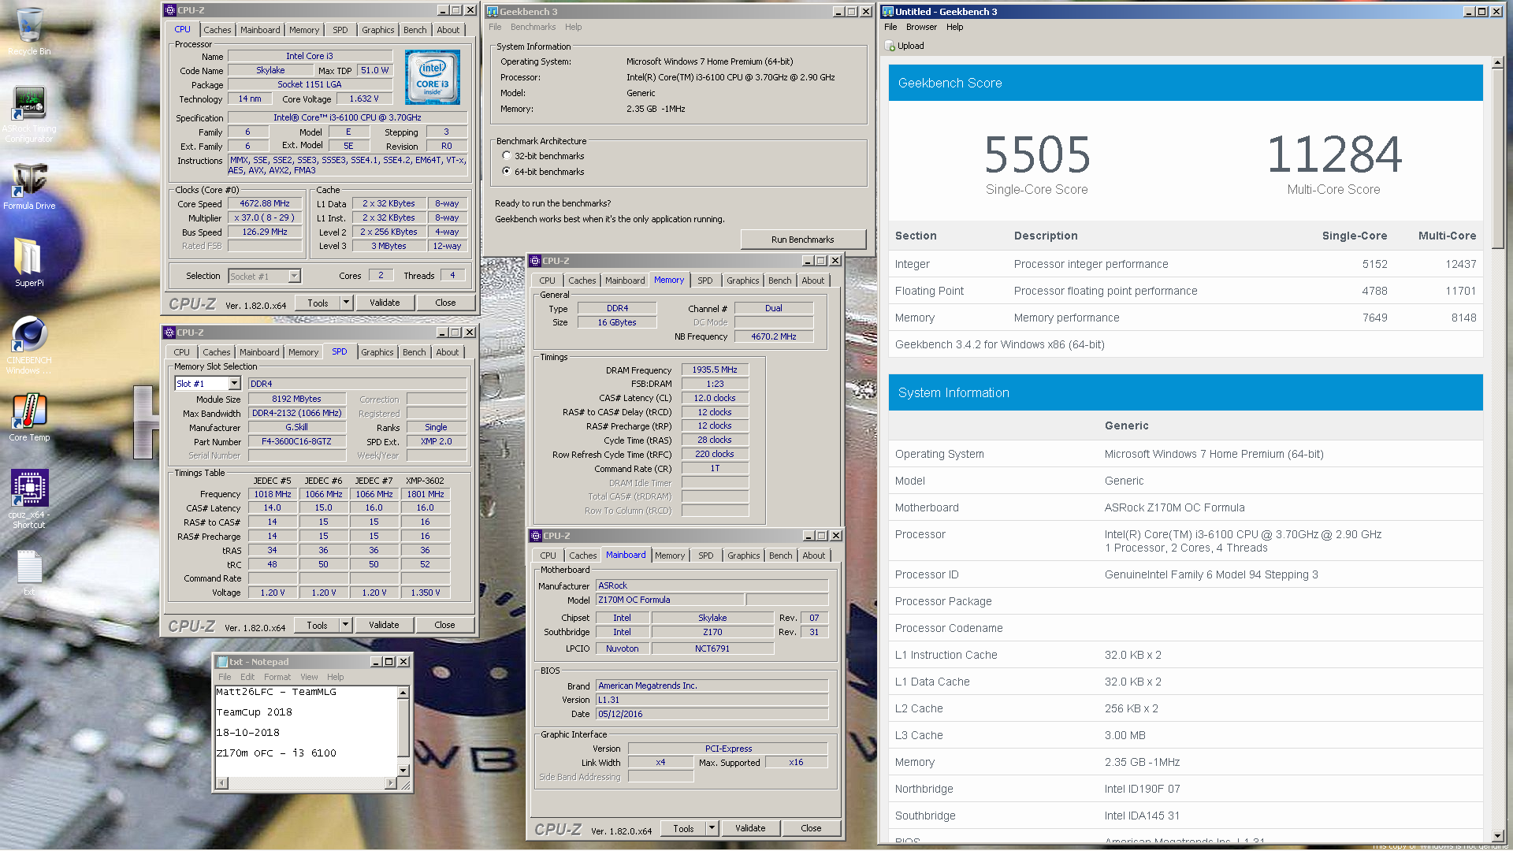Open Graphics tab in CPU-Z SPD window
This screenshot has width=1513, height=851.
(x=377, y=352)
